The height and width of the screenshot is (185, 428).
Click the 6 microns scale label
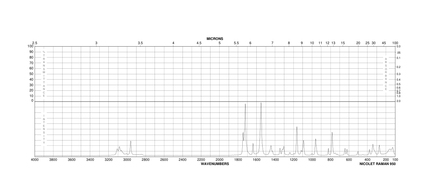250,43
